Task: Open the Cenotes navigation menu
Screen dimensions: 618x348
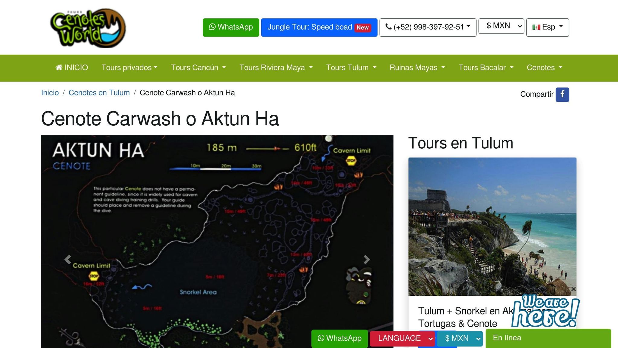Action: 544,68
